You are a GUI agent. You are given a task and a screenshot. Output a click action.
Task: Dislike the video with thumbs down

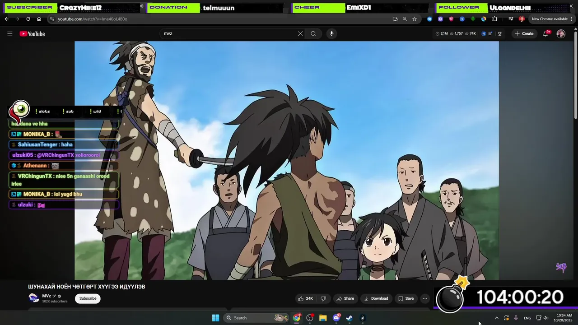pos(323,298)
